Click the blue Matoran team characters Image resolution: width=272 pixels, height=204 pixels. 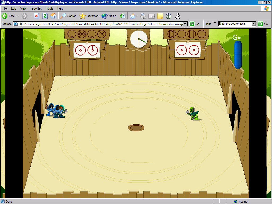(x=56, y=111)
